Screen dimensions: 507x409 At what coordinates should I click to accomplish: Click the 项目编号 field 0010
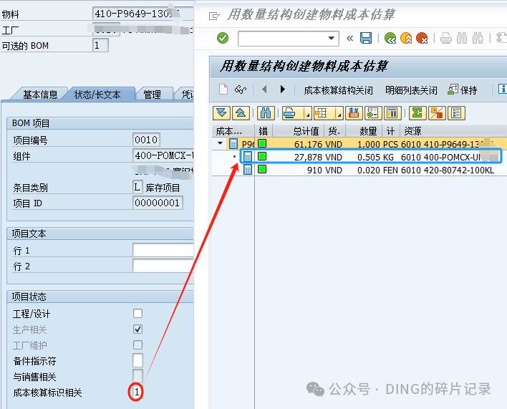146,140
